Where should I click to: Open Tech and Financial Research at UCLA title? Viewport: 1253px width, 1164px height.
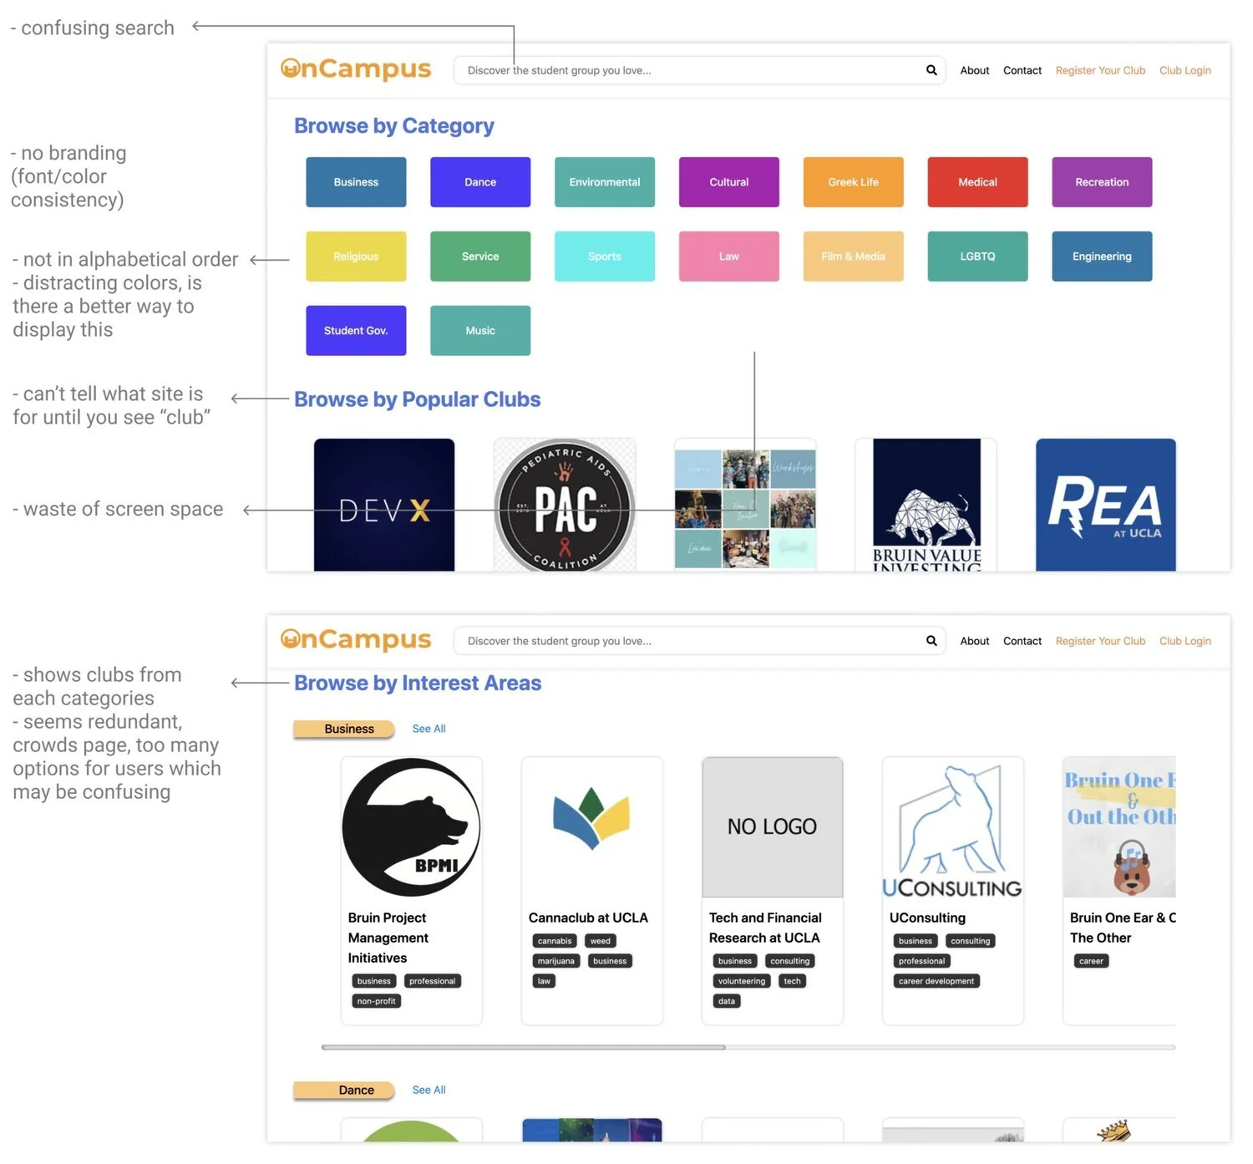pyautogui.click(x=765, y=928)
